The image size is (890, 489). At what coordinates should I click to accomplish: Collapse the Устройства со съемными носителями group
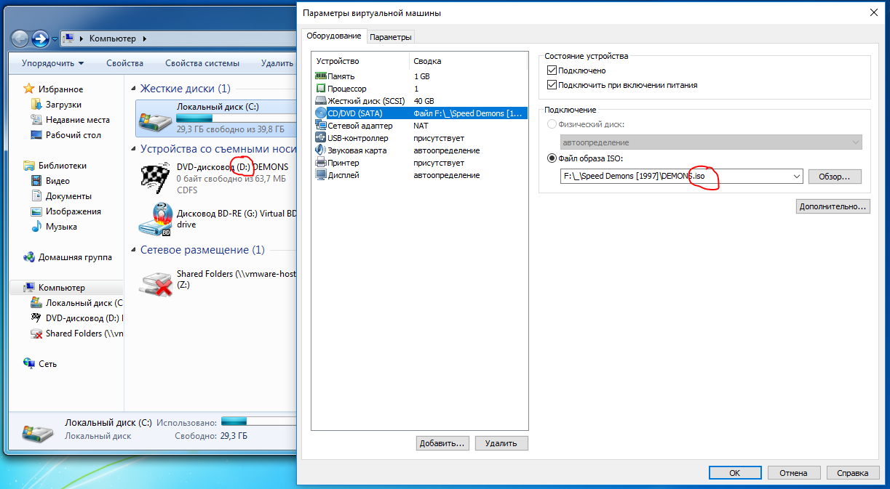(134, 149)
